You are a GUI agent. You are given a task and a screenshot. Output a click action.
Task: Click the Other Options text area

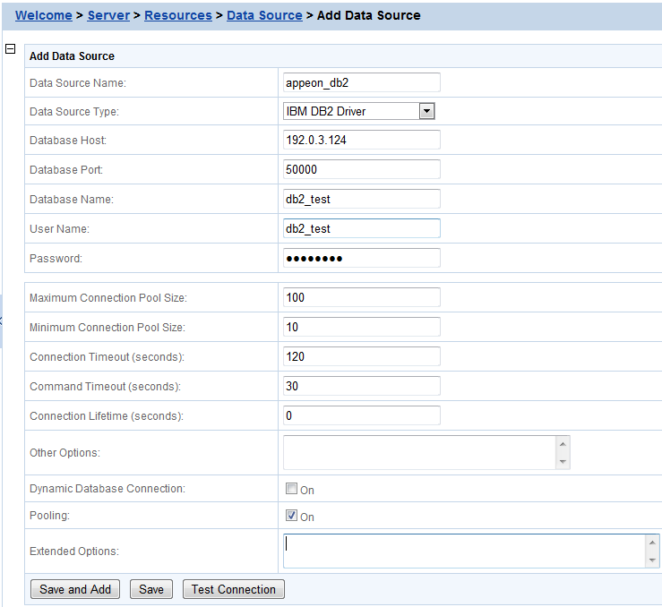tap(419, 452)
